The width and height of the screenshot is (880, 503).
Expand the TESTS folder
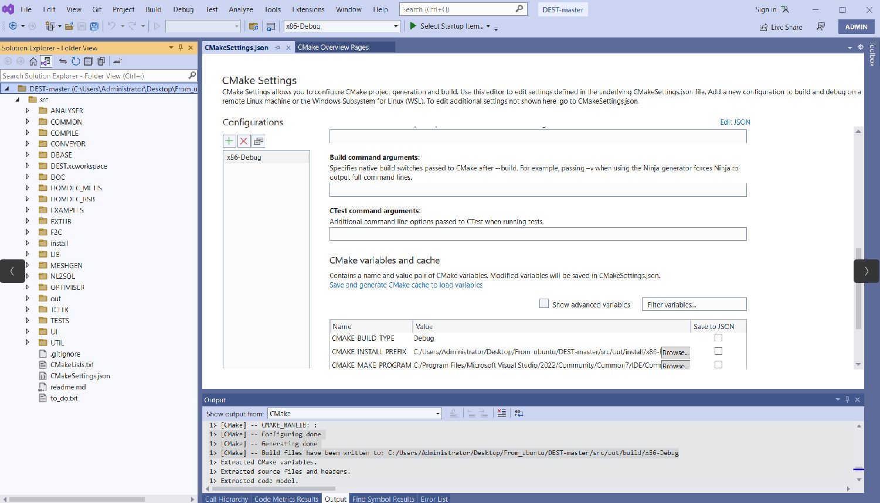click(x=27, y=320)
